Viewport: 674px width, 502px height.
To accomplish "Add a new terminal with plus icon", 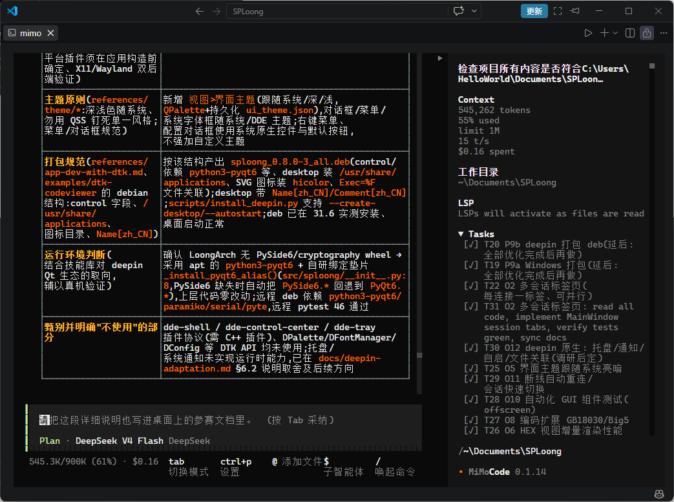I will tap(604, 33).
